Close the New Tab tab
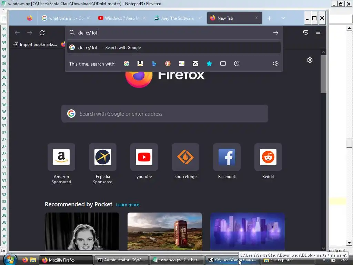This screenshot has width=353, height=265. click(x=256, y=18)
